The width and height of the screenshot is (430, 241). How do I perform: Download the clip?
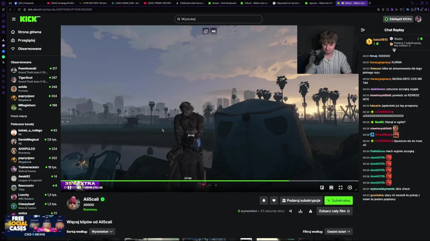[x=300, y=211]
